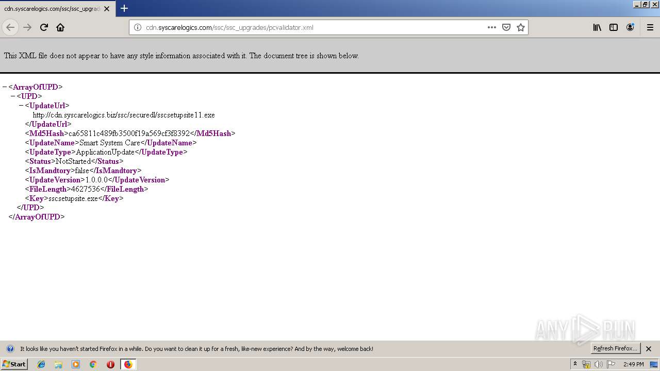This screenshot has width=660, height=371.
Task: Click the UpdateName value Smart System Care
Action: pyautogui.click(x=109, y=143)
